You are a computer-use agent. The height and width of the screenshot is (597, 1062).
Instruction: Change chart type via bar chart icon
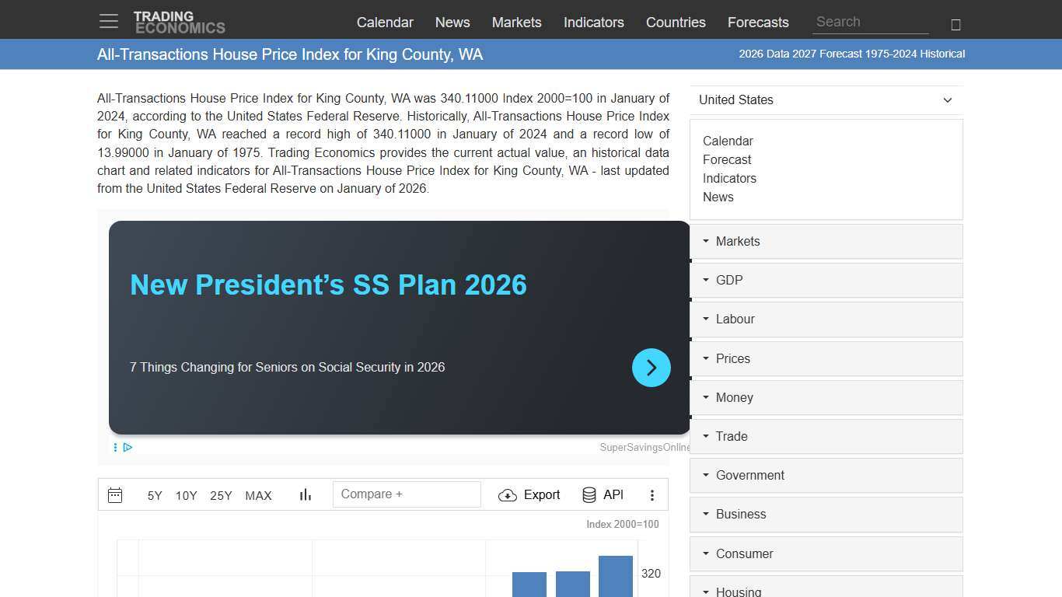point(306,495)
